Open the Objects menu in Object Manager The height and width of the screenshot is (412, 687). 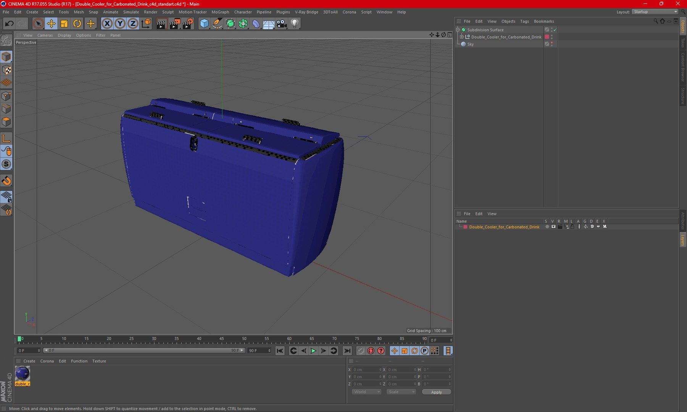508,21
